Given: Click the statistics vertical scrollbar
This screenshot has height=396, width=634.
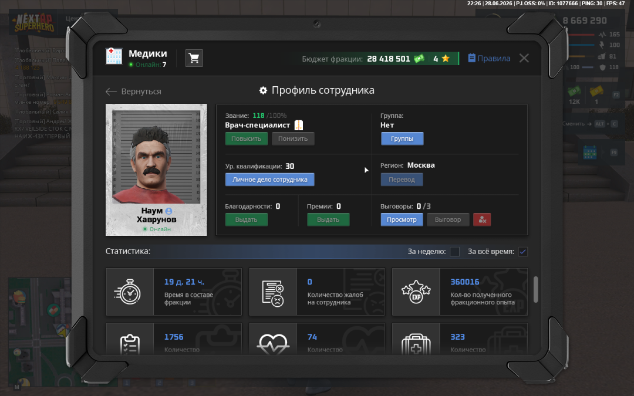Looking at the screenshot, I should tap(536, 289).
